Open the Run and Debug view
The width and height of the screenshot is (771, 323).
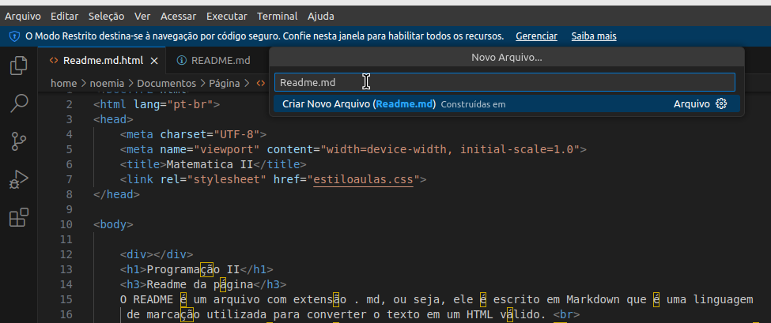(19, 179)
